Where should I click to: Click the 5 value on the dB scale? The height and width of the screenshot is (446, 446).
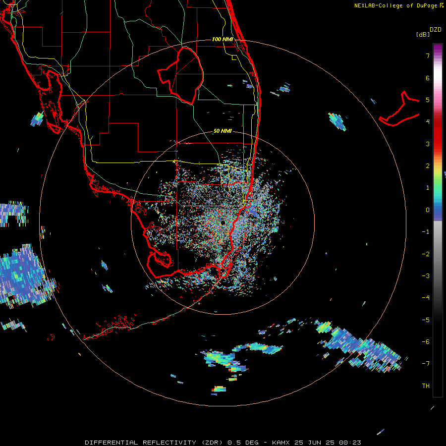coord(428,100)
